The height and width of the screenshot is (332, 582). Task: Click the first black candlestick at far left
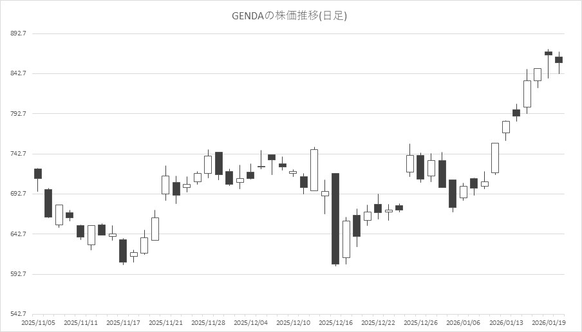[x=38, y=173]
